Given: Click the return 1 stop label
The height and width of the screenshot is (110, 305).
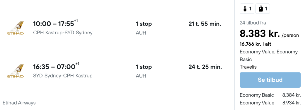Looking at the screenshot, I should click(x=144, y=67).
